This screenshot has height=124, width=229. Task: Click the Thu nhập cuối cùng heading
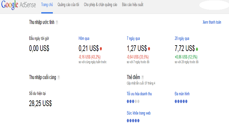(x=42, y=77)
